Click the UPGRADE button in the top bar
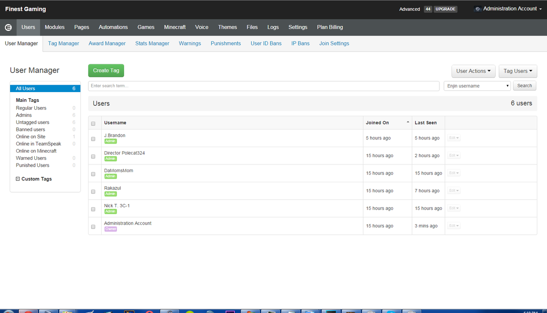Screen dimensions: 547x313 tap(445, 9)
